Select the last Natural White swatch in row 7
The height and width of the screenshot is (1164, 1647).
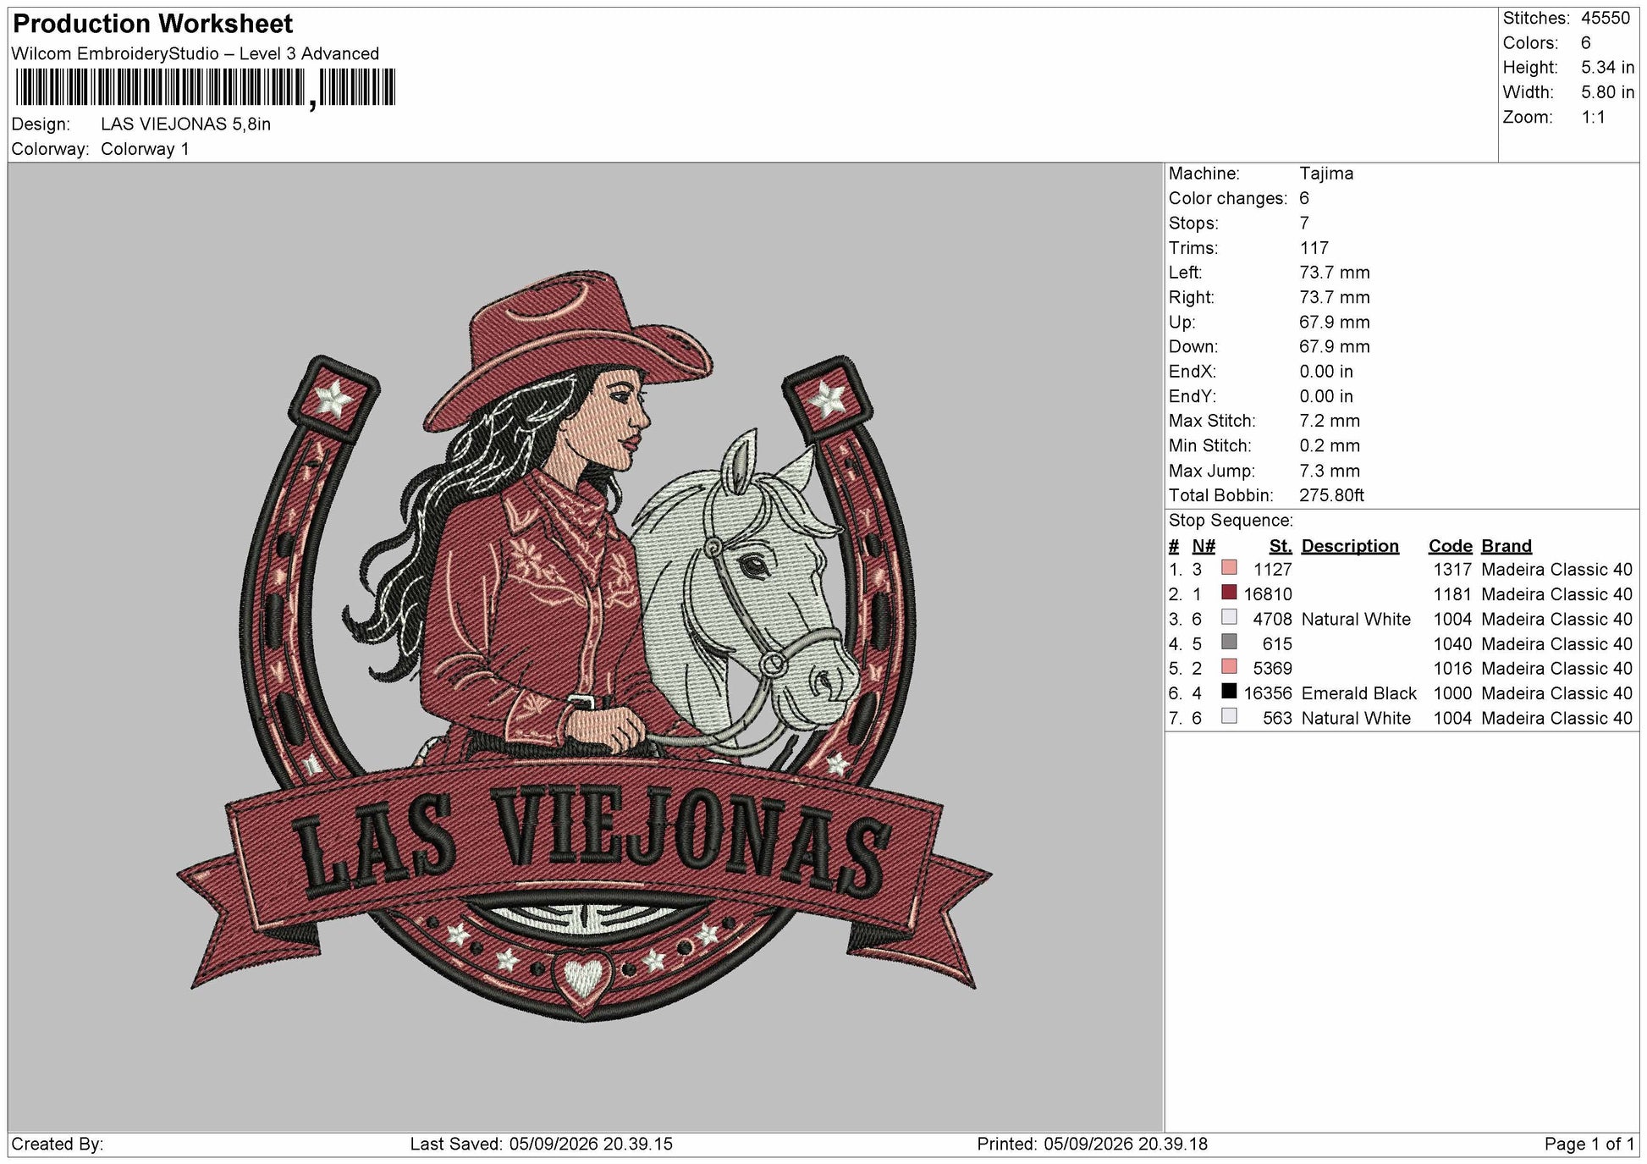pyautogui.click(x=1229, y=716)
